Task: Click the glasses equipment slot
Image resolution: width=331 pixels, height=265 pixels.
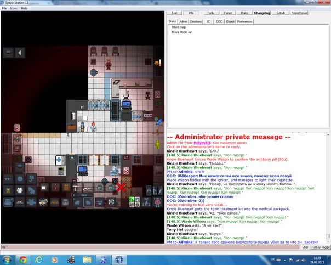Action: click(x=8, y=179)
